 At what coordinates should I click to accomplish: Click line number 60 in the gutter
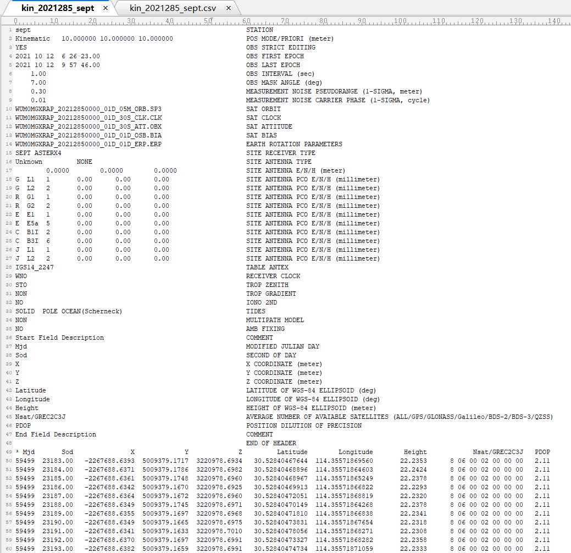click(x=9, y=549)
